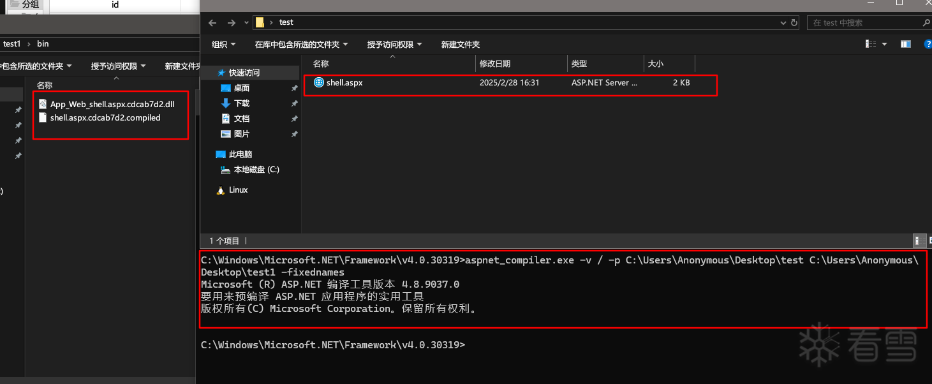Click the 分组 folder item at top left
Image resolution: width=932 pixels, height=384 pixels.
click(25, 4)
